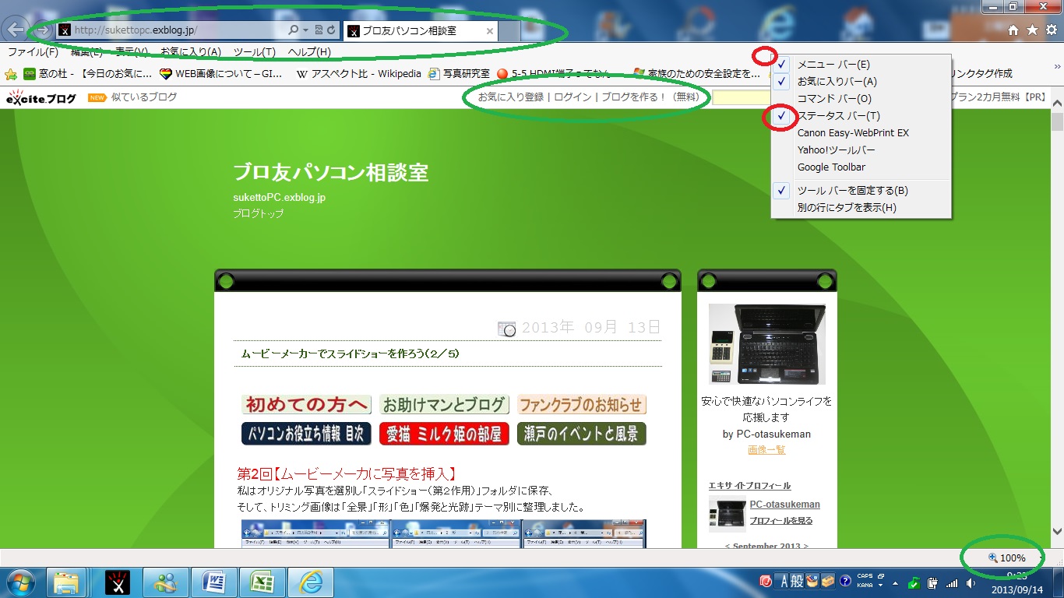Click the パソコンお役立ち情報 目次 banner
The image size is (1064, 598).
click(307, 434)
